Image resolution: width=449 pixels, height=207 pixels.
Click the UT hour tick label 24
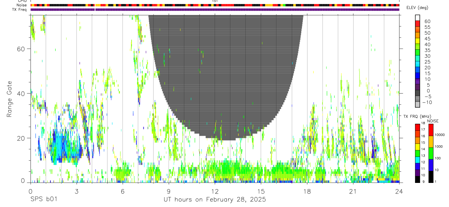399,191
